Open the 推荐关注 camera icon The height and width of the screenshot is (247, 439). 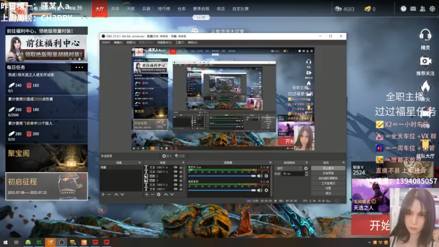[425, 61]
